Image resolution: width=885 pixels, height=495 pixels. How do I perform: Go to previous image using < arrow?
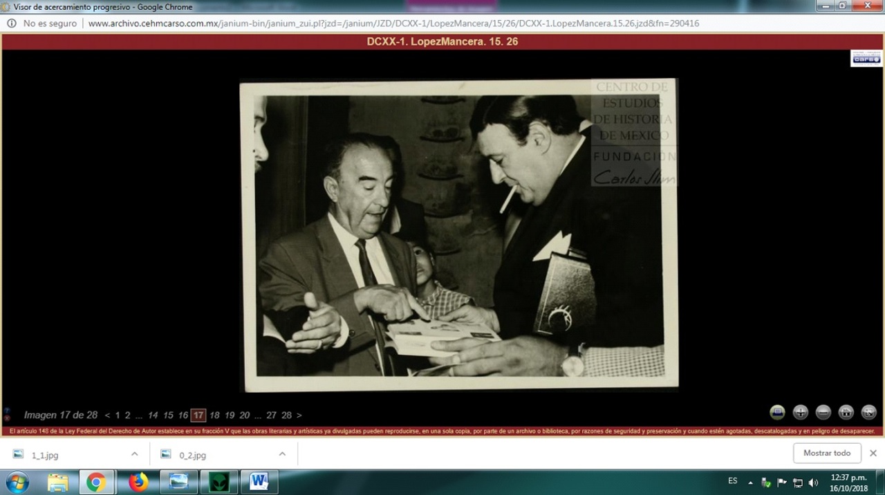pos(107,415)
